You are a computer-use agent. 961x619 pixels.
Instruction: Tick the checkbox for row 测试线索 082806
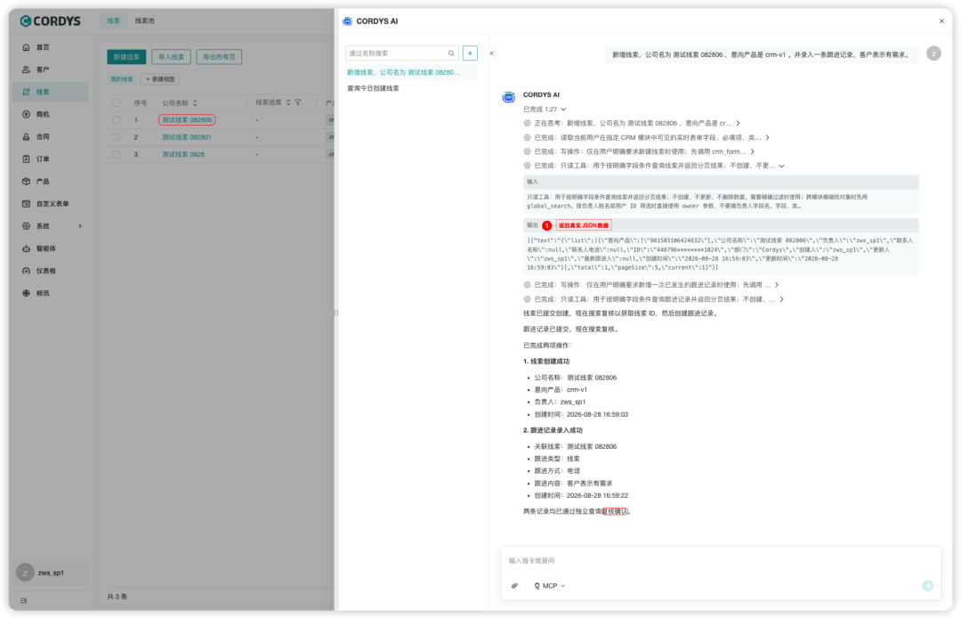click(x=117, y=120)
